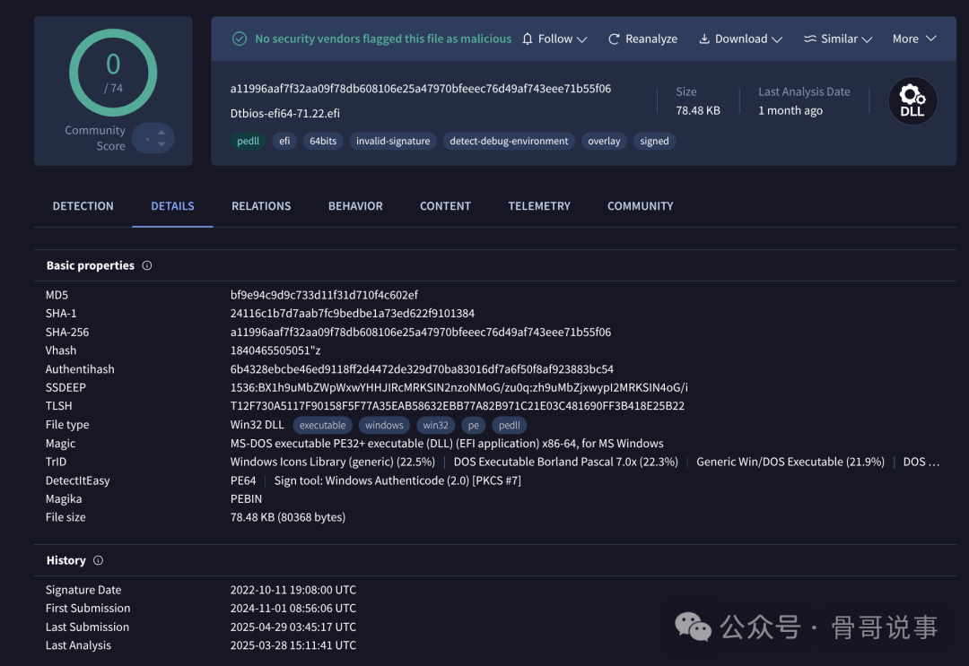This screenshot has width=969, height=666.
Task: Expand the More actions dropdown
Action: click(931, 39)
